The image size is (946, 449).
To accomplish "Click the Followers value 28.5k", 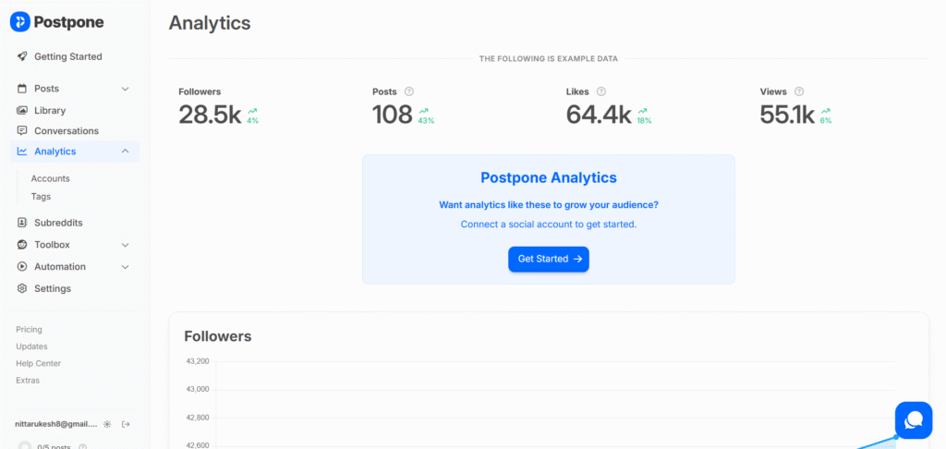I will pos(210,115).
